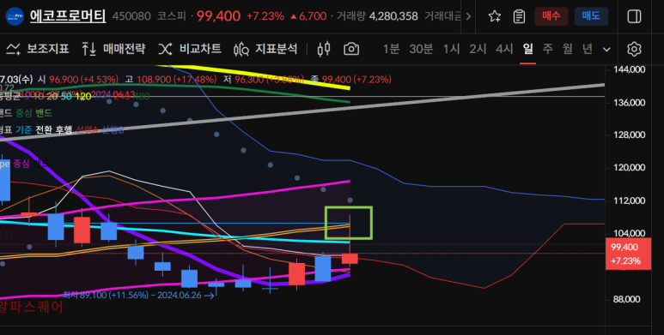Select the 1분 interval
Image resolution: width=664 pixels, height=335 pixels.
click(x=391, y=49)
